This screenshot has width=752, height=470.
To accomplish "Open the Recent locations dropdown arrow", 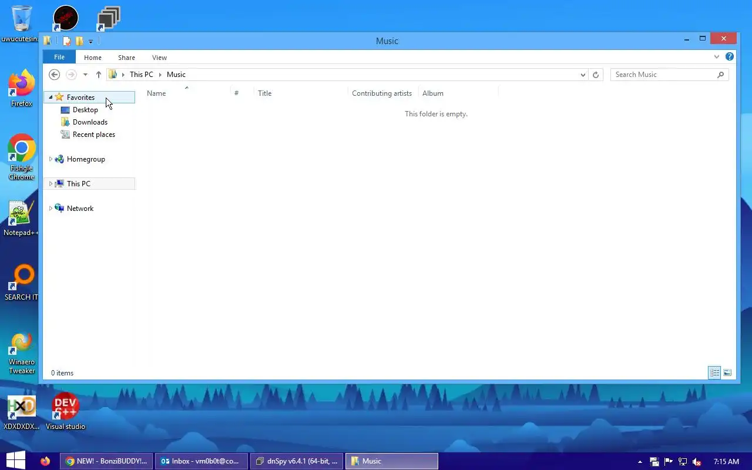I will 85,75.
